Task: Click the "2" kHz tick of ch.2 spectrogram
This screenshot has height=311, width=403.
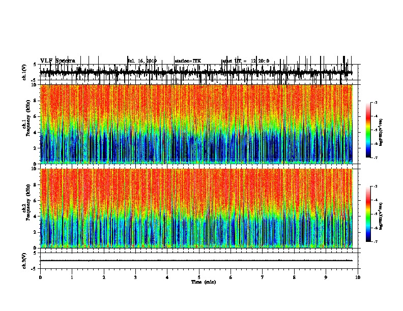Action: tap(36, 232)
